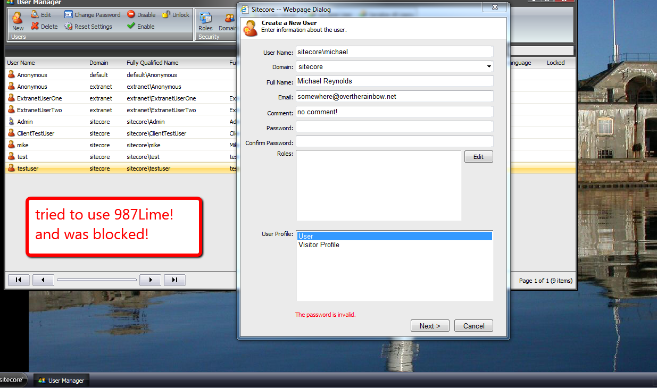Expand the Domain dropdown in the dialog
Viewport: 657px width, 388px height.
pos(489,67)
